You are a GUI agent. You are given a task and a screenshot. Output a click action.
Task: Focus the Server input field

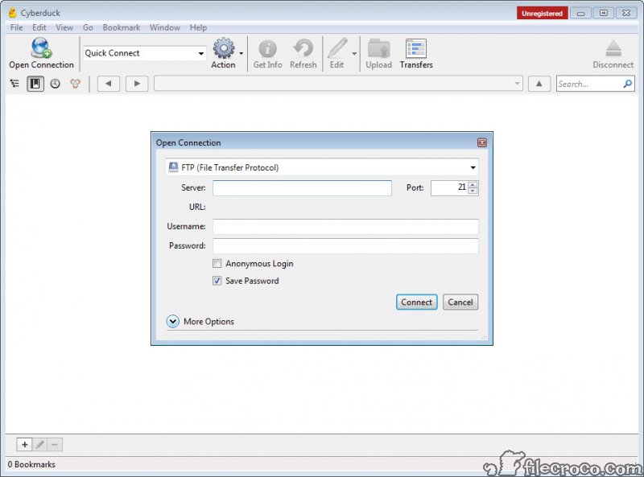[302, 187]
